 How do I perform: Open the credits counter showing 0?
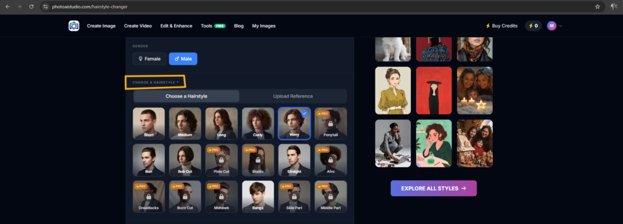point(533,26)
